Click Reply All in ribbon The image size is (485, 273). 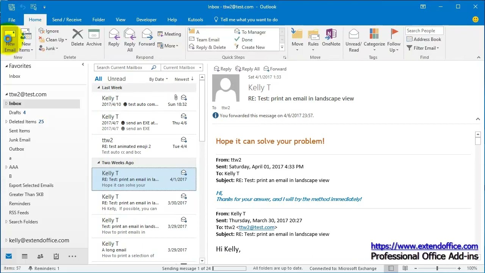130,41
